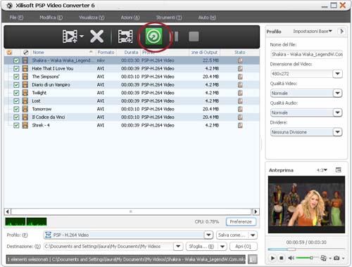Click the status icon of Tomorrow row
This screenshot has width=352, height=267.
(x=240, y=109)
